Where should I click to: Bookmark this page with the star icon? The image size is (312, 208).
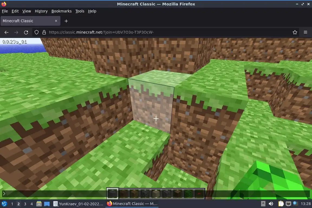(295, 32)
